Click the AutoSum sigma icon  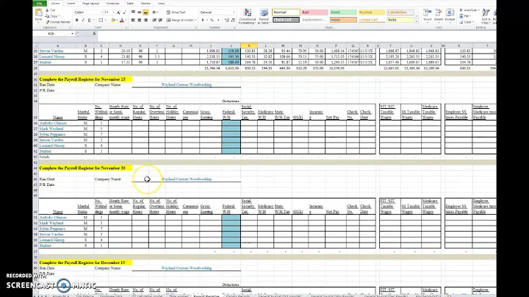coord(461,10)
